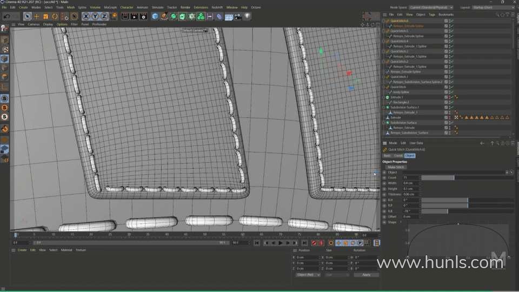Toggle the editor visibility checkbox for QuickStitch.6
Screen dimensions: 519x292
click(446, 21)
